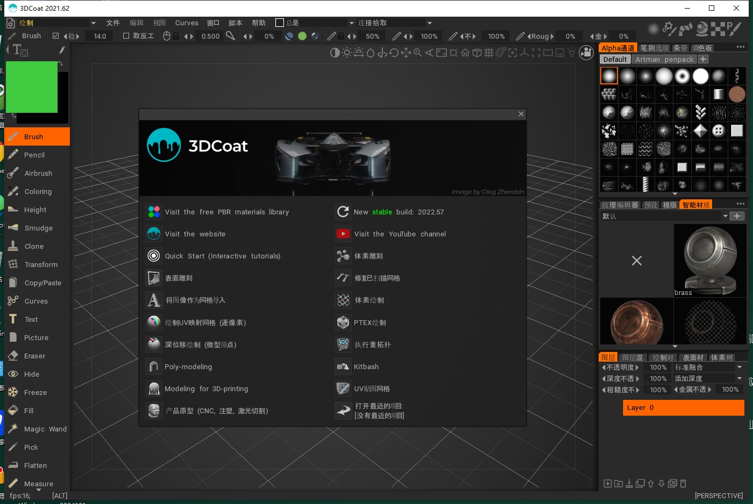Add a new layer with the plus icon
The image size is (753, 504).
[x=607, y=484]
